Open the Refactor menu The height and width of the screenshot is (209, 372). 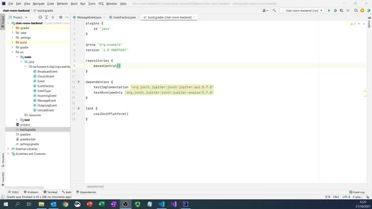coord(62,4)
